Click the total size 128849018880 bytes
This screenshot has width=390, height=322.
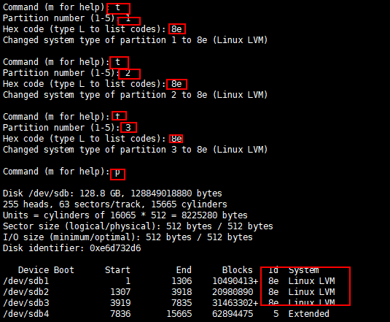coord(176,193)
